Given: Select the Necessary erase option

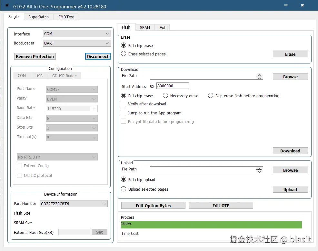Looking at the screenshot, I should [x=181, y=96].
